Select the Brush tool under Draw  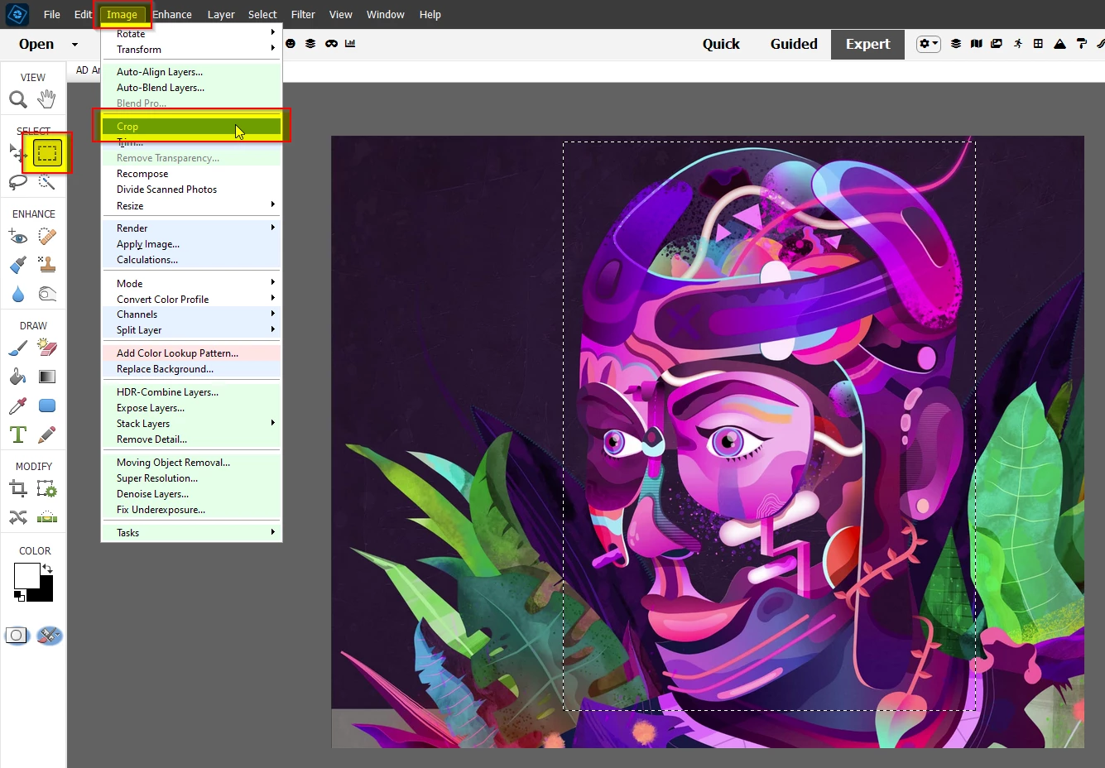coord(18,348)
